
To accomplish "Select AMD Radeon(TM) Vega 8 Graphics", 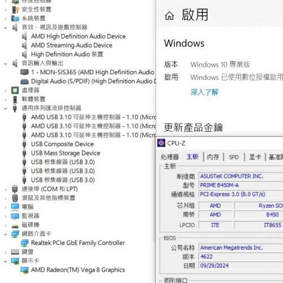I will pyautogui.click(x=78, y=270).
